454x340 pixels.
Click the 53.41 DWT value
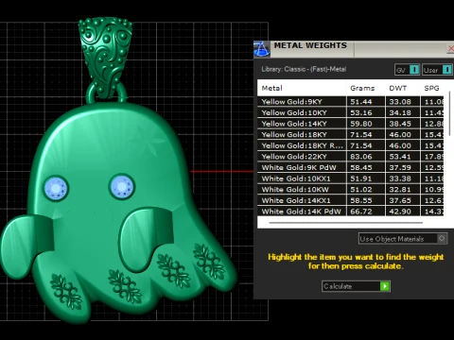[x=400, y=157]
